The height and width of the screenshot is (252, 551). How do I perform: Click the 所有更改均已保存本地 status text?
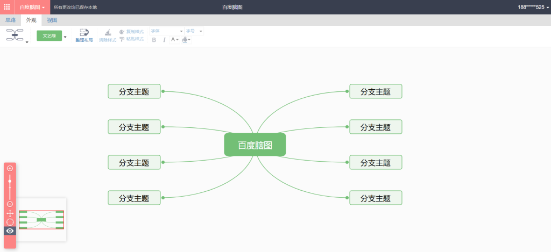(x=75, y=7)
